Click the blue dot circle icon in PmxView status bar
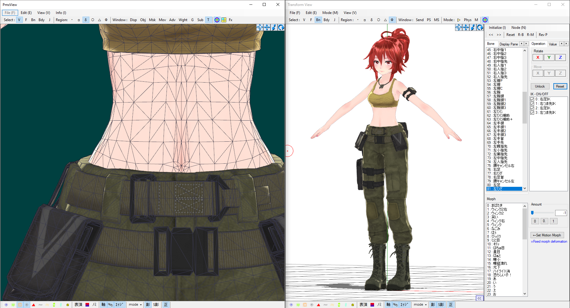This screenshot has width=570, height=308. coord(6,305)
